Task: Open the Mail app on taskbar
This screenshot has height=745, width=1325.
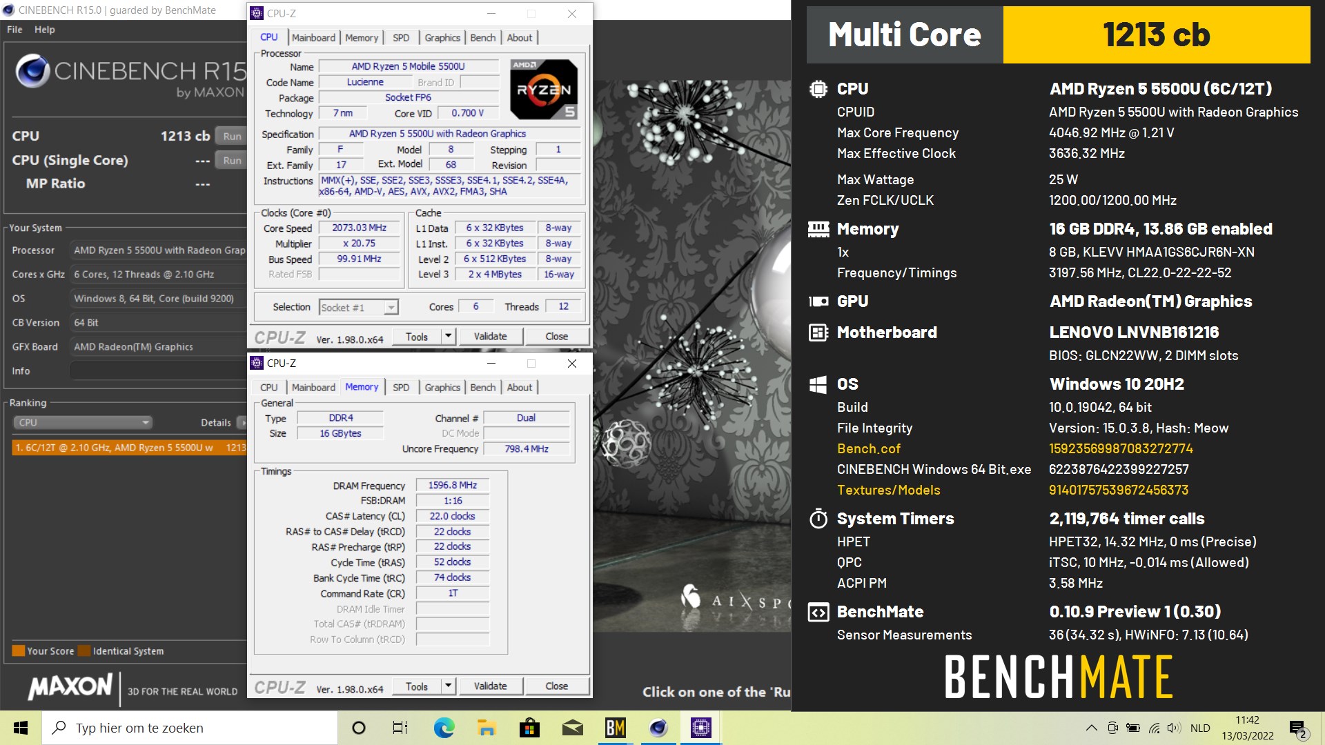Action: (x=573, y=728)
